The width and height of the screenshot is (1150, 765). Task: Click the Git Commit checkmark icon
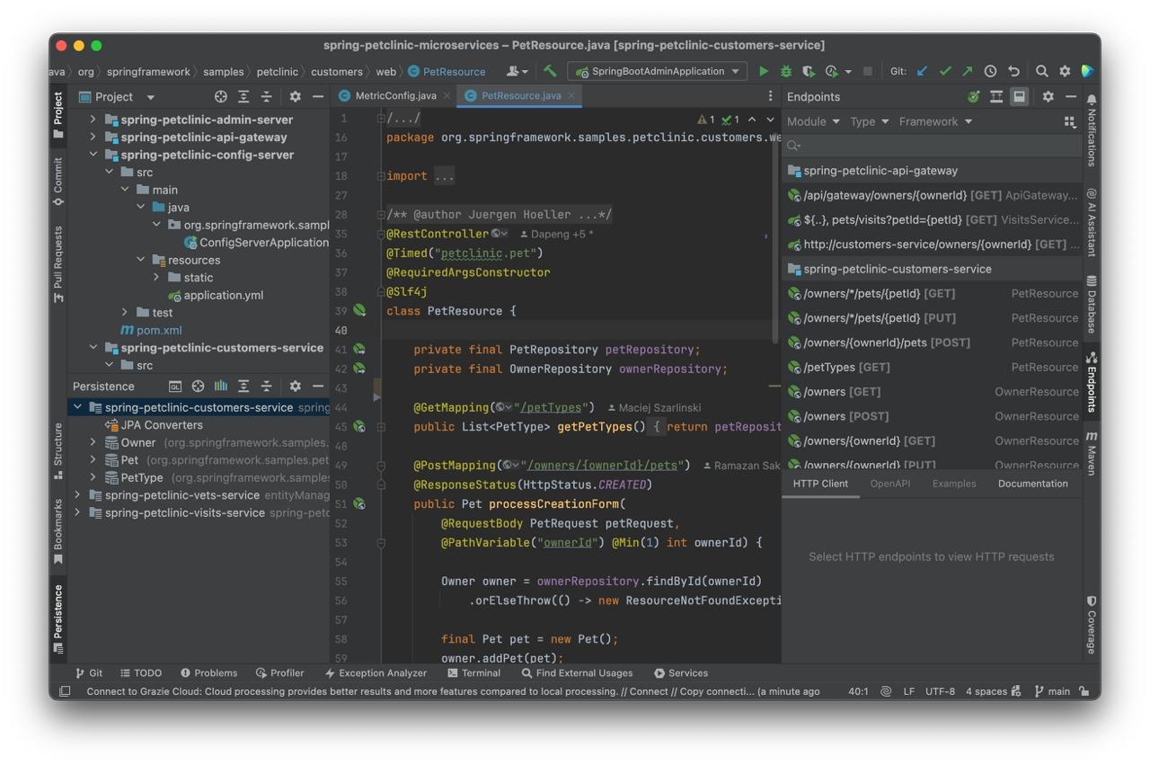[944, 71]
